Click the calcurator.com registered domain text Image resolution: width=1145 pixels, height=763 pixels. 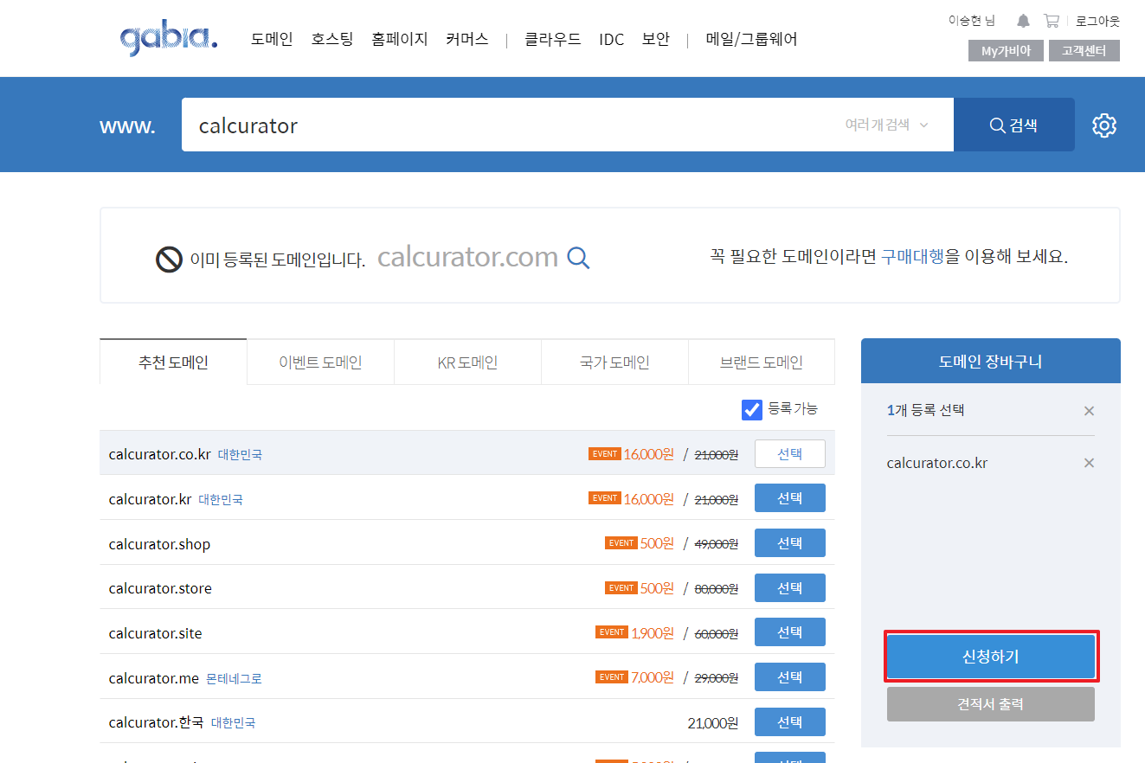click(x=467, y=257)
